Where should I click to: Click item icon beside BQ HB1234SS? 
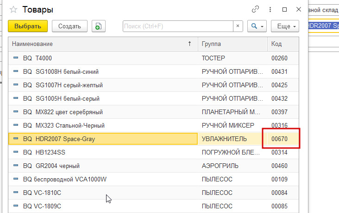16,152
